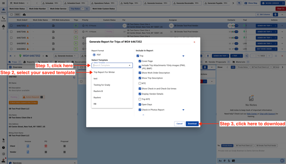Toggle Check in Photos Report checkbox
This screenshot has width=286, height=164.
[140, 110]
